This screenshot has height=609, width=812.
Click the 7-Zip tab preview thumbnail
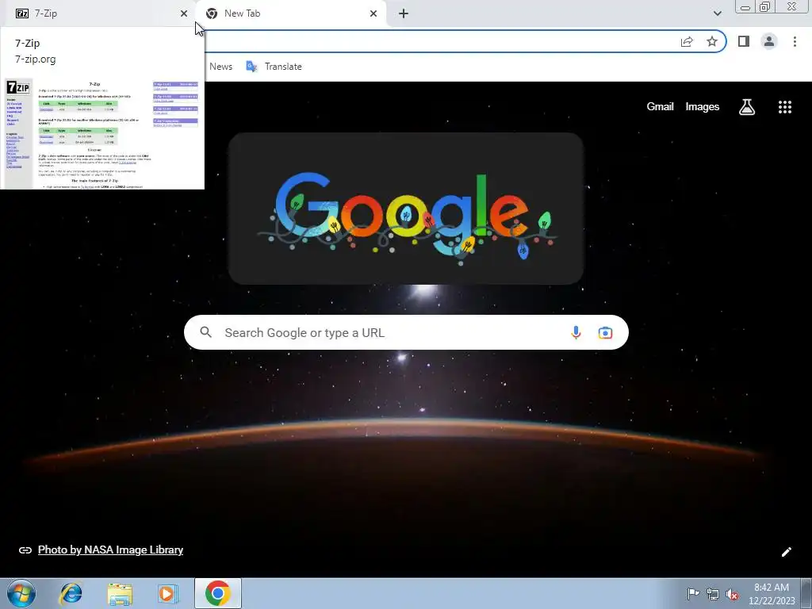(x=102, y=133)
